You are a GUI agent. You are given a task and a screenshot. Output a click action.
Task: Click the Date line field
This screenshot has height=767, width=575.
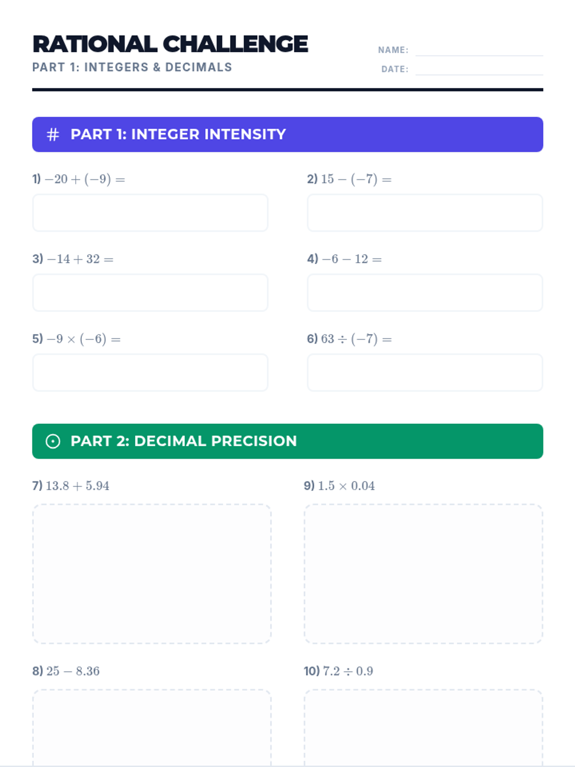[x=479, y=69]
